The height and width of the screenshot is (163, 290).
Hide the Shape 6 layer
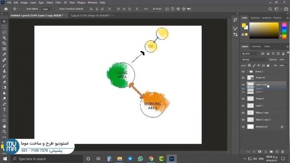point(243,99)
